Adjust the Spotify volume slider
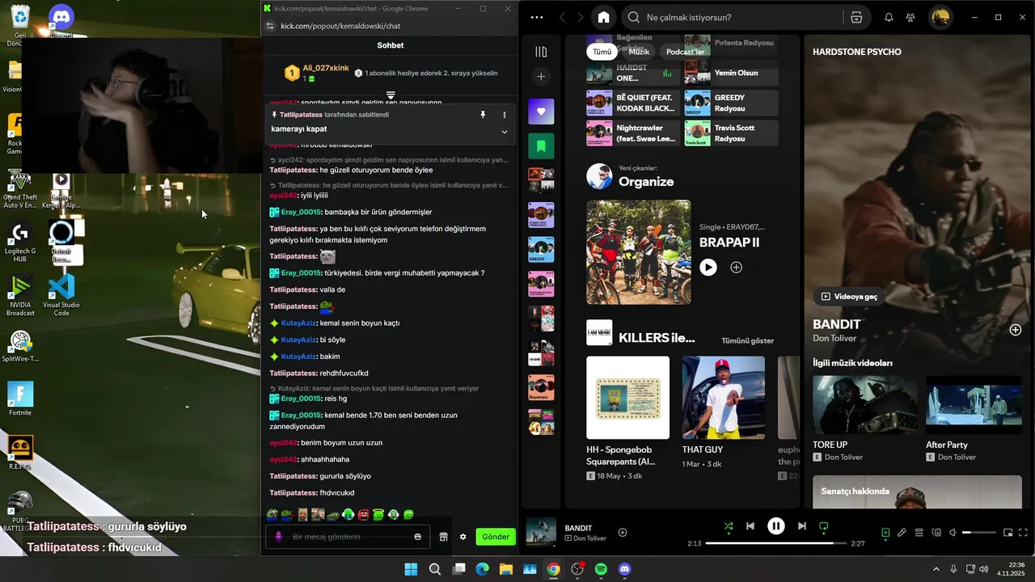 (978, 533)
